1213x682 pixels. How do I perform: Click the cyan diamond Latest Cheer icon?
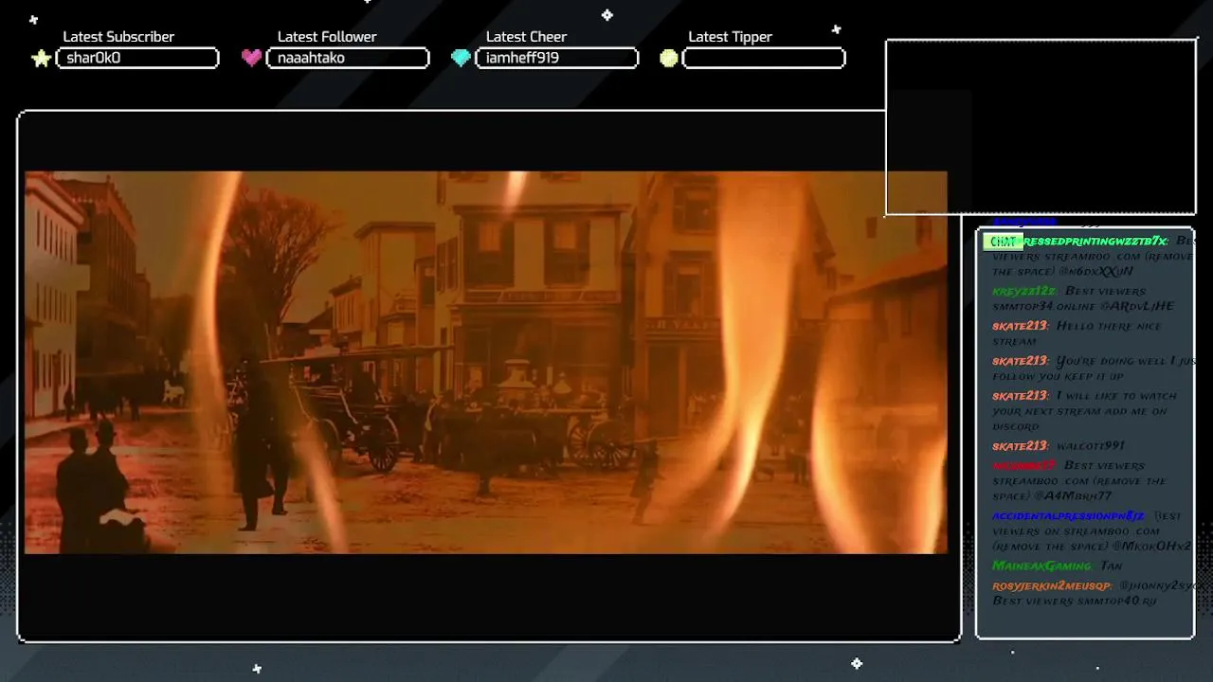click(461, 58)
